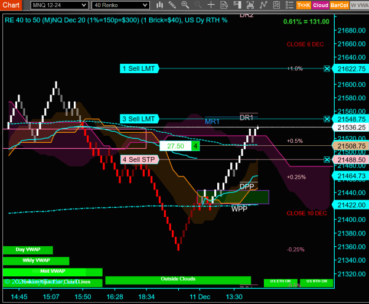
Task: Open the indicators line-graph icon
Action: click(263, 5)
